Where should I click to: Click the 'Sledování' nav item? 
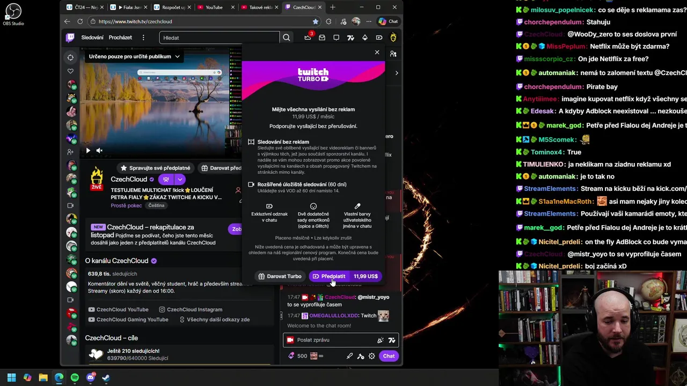pos(92,38)
